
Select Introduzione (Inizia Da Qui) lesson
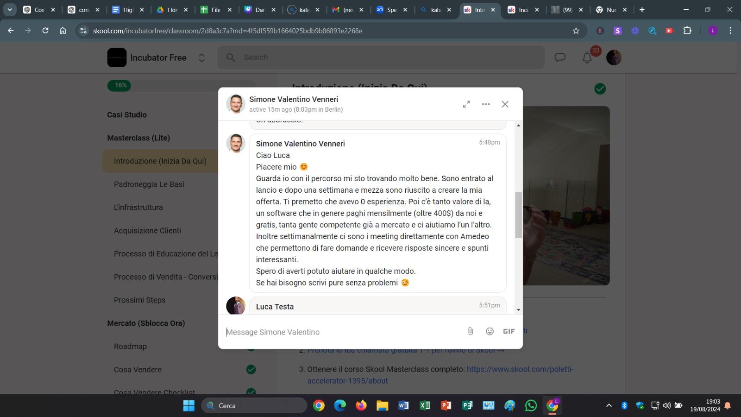coord(160,161)
